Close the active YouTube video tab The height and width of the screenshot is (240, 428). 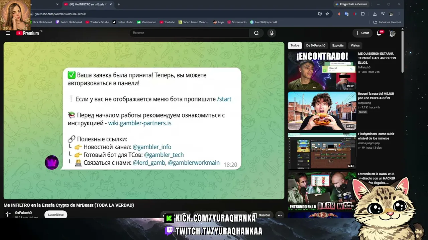(x=111, y=4)
